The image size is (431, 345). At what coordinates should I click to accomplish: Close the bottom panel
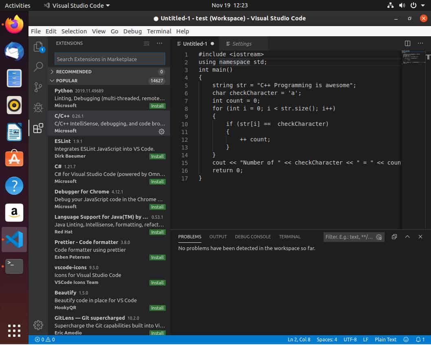(x=420, y=237)
